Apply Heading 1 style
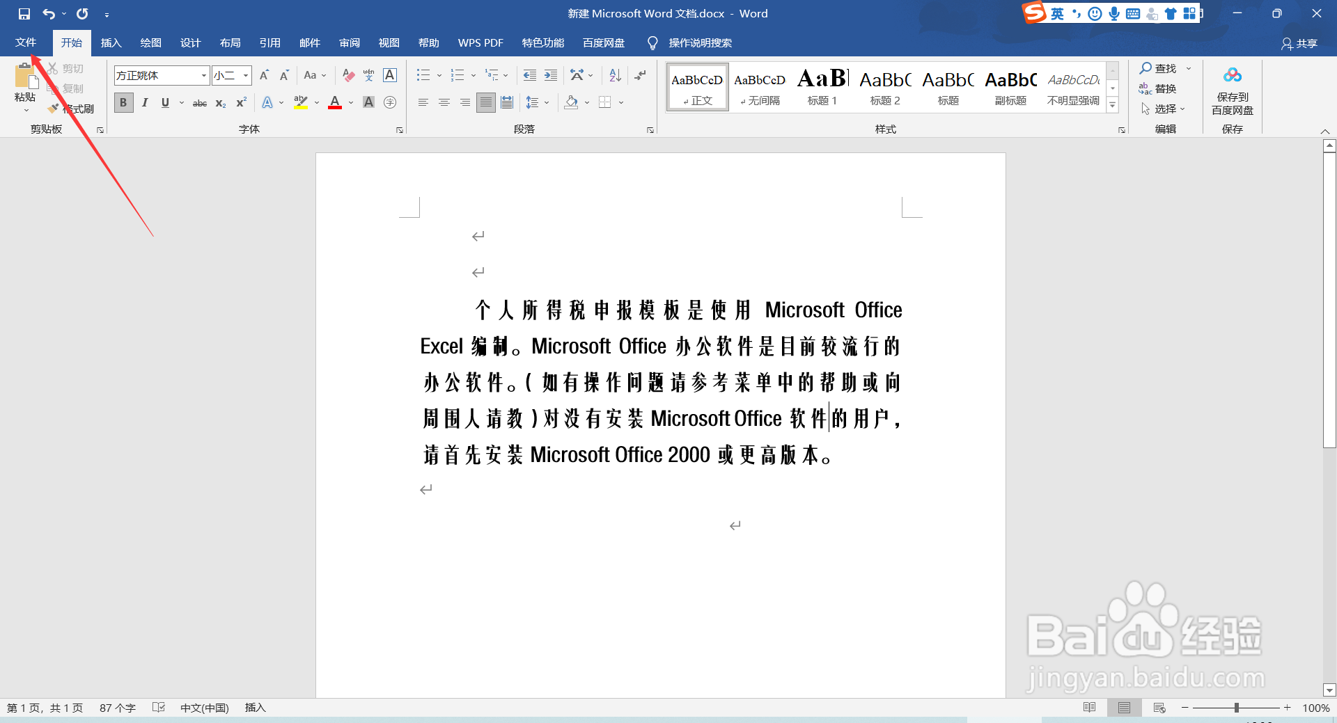The image size is (1337, 723). [x=822, y=87]
